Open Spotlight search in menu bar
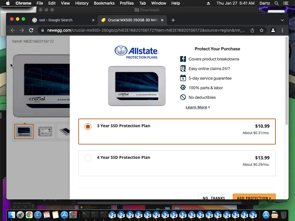This screenshot has width=295, height=221. 276,3
